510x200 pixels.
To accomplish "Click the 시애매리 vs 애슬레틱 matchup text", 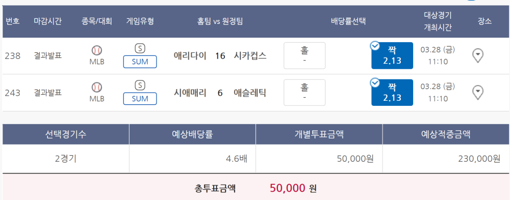I will pyautogui.click(x=220, y=93).
